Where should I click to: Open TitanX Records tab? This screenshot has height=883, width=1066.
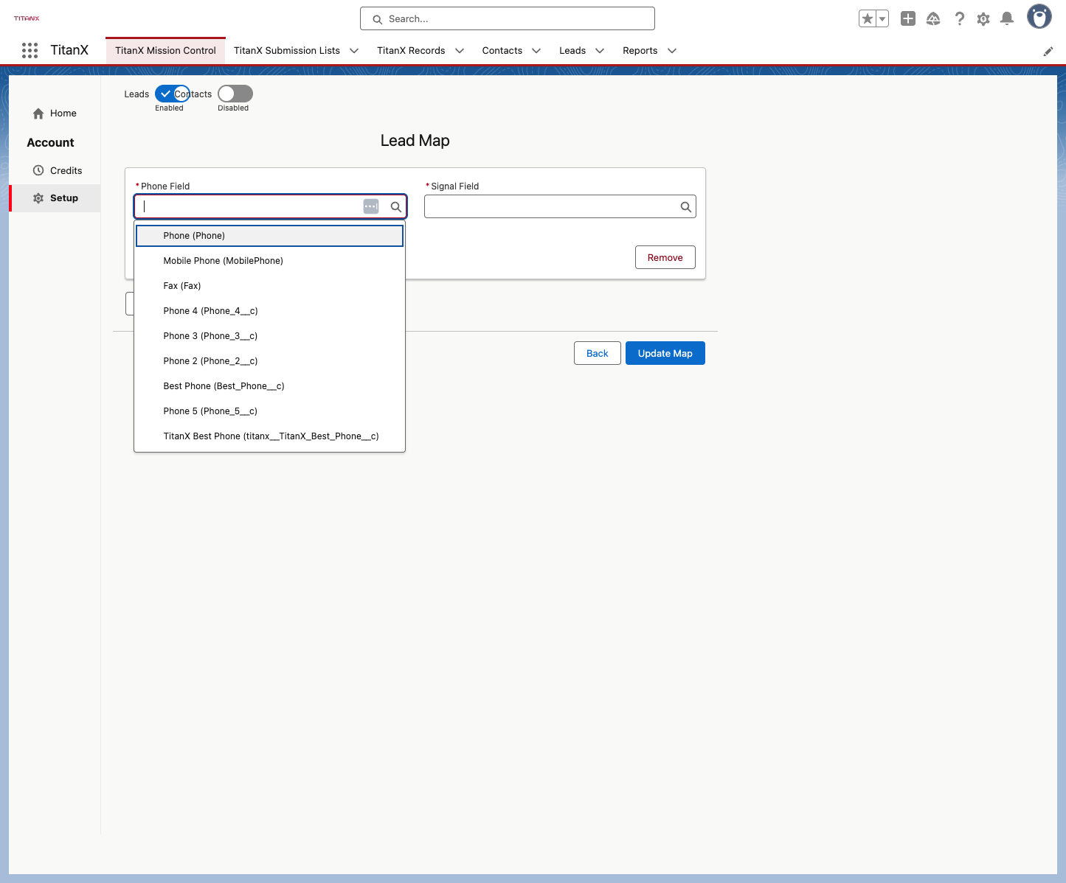tap(411, 51)
